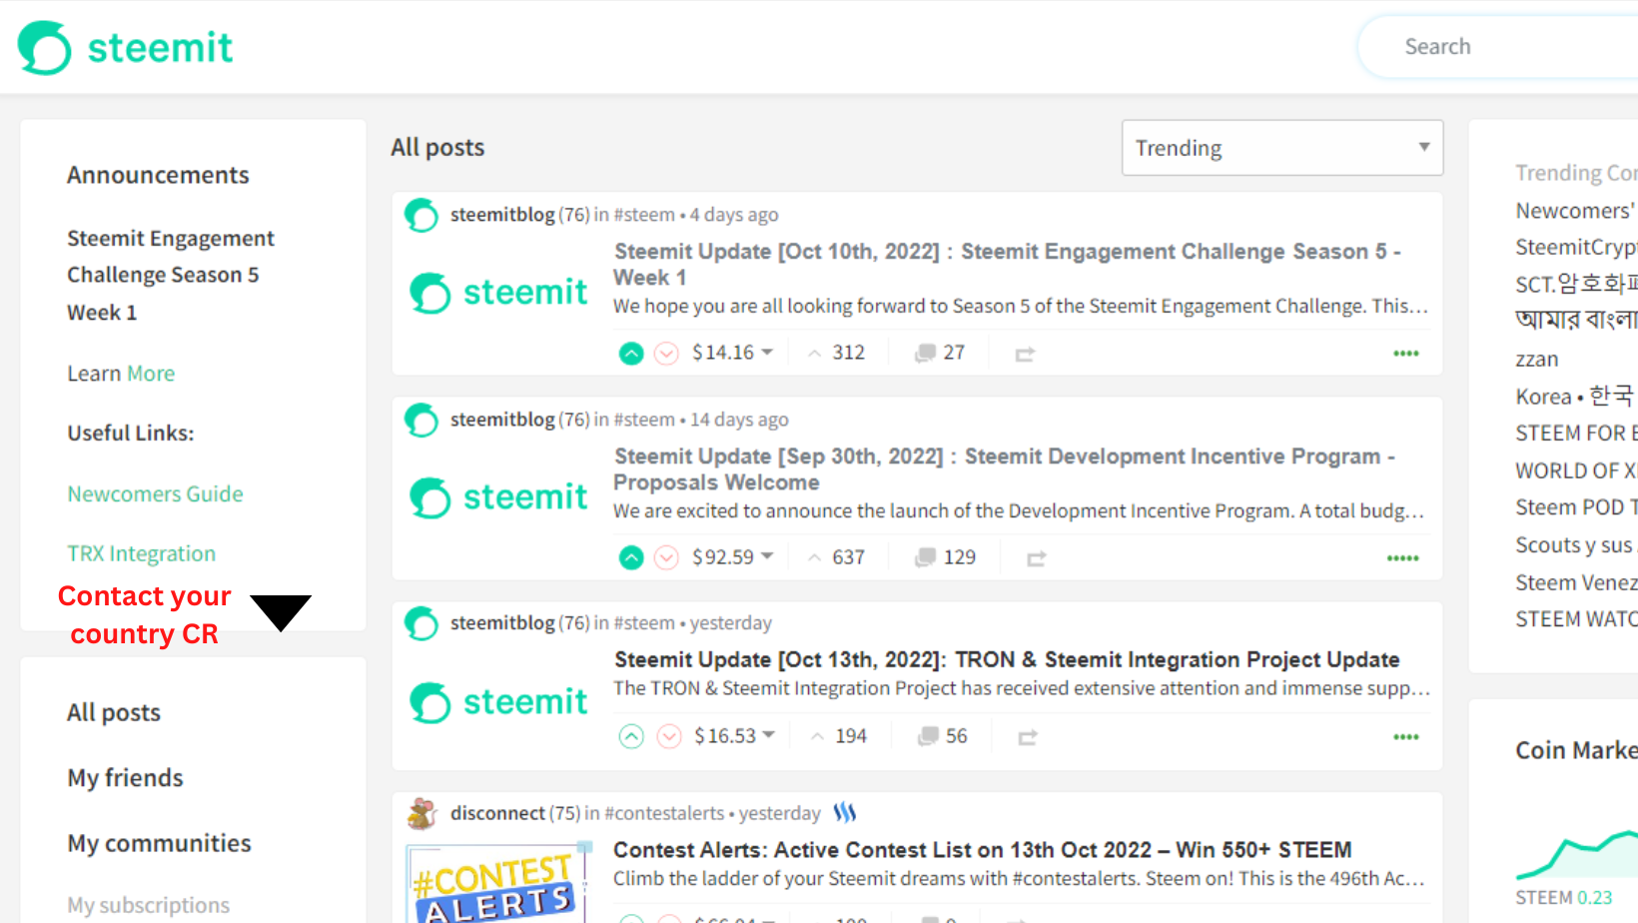
Task: Click steemitblog avatar on the TRON Integration post
Action: (421, 623)
